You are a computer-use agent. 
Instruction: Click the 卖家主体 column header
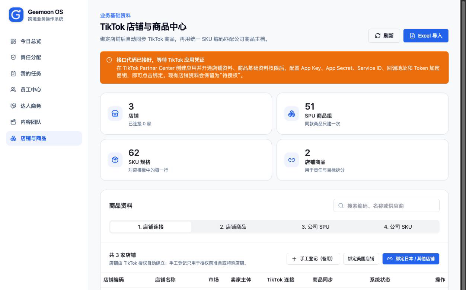click(x=241, y=280)
